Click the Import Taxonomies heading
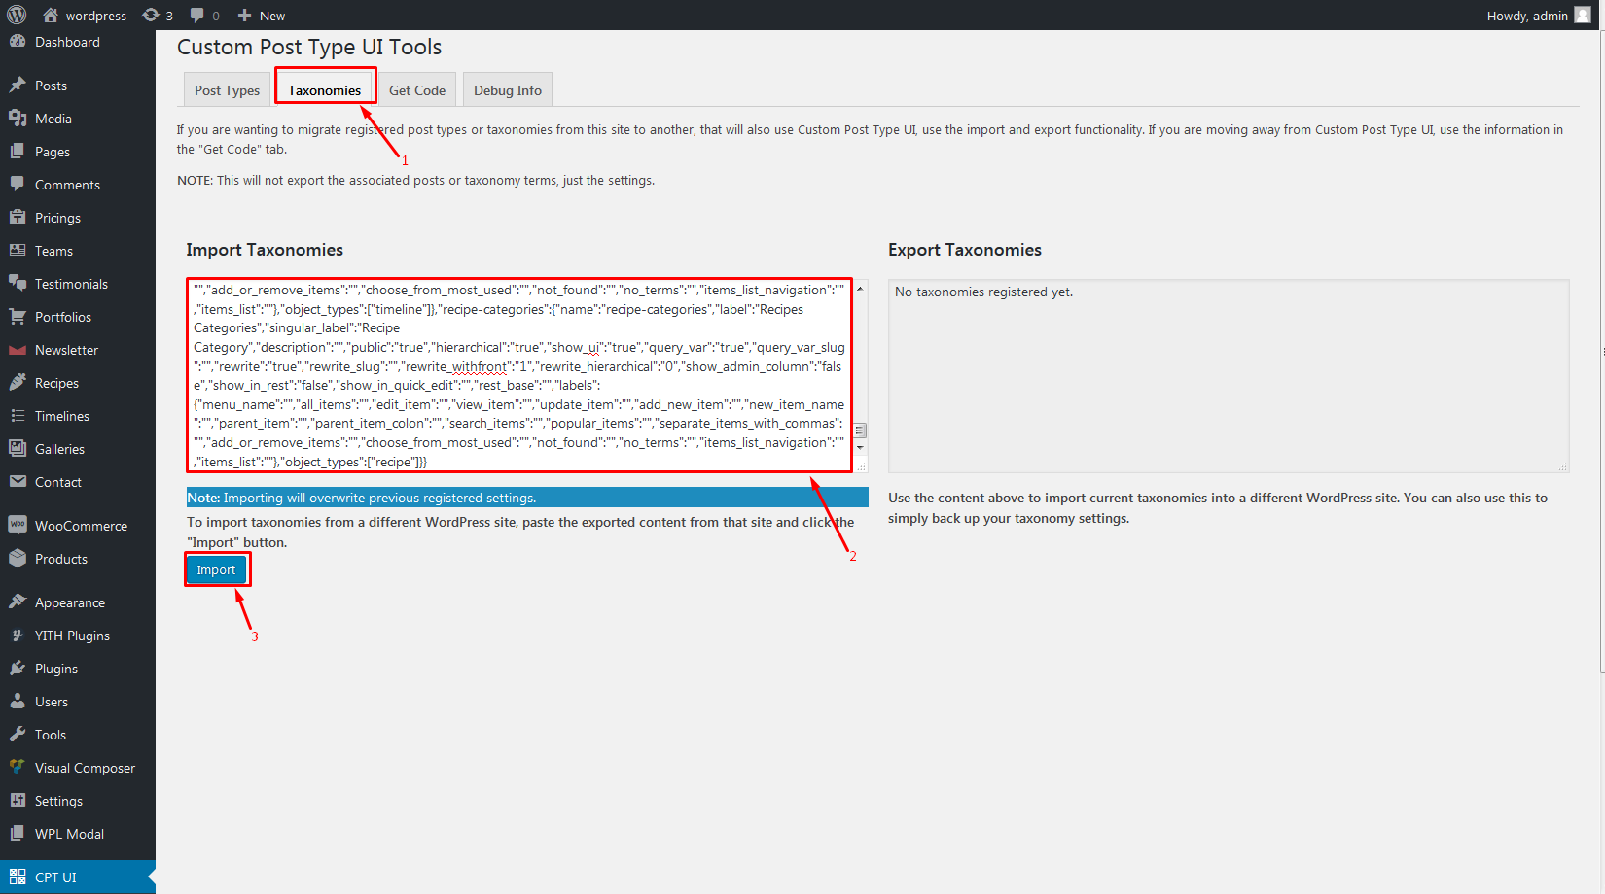 tap(265, 250)
